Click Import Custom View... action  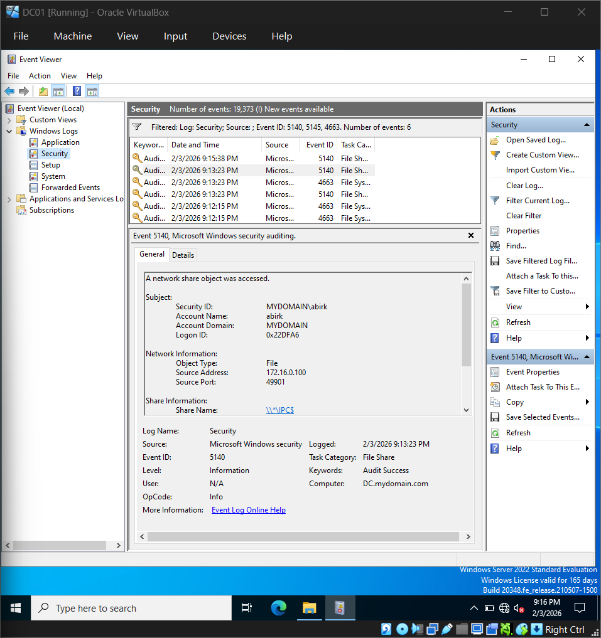coord(540,171)
